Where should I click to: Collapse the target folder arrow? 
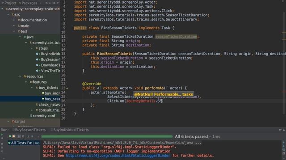coord(8,121)
